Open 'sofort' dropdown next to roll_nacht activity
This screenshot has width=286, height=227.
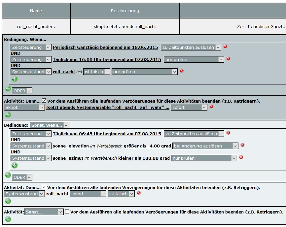tap(88, 194)
